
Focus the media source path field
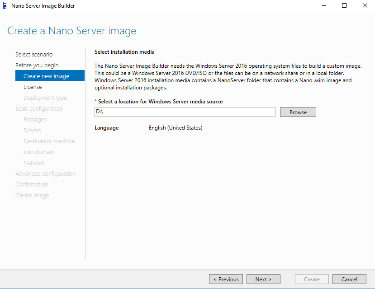[185, 112]
